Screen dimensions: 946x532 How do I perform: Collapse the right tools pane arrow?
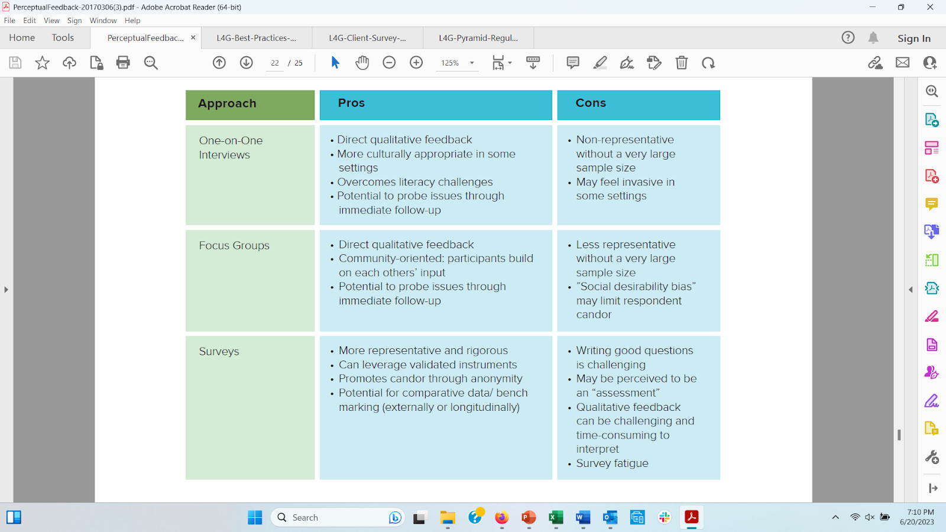(911, 290)
